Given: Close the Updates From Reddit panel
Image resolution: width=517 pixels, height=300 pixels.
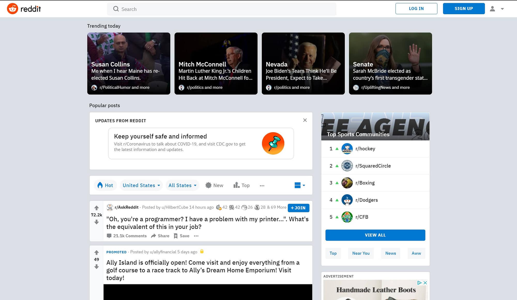Looking at the screenshot, I should pos(305,120).
